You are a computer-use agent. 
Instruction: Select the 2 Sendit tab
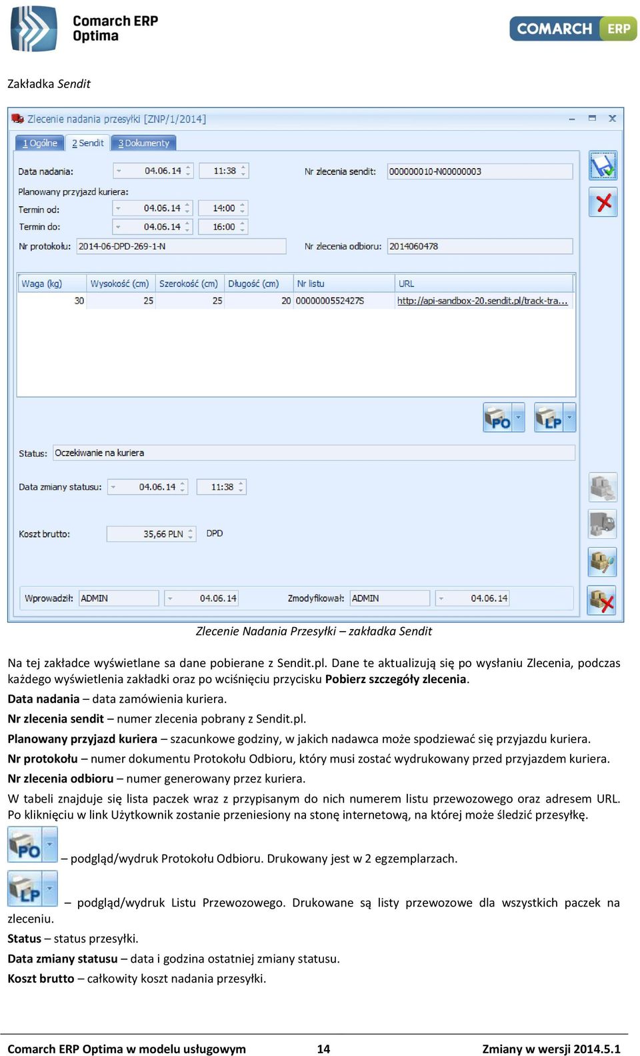coord(87,143)
